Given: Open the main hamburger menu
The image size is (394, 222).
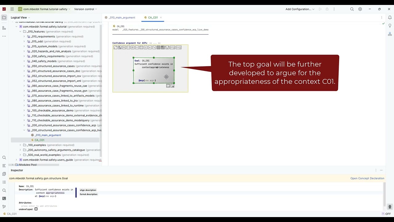Looking at the screenshot, I should pyautogui.click(x=12, y=9).
